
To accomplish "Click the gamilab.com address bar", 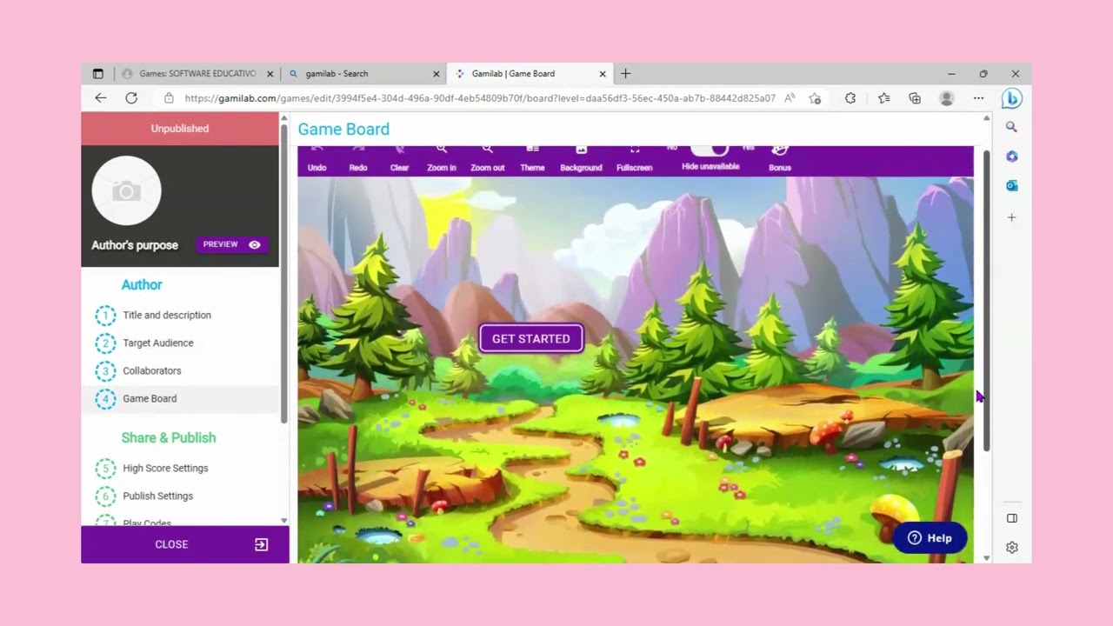I will (x=480, y=98).
